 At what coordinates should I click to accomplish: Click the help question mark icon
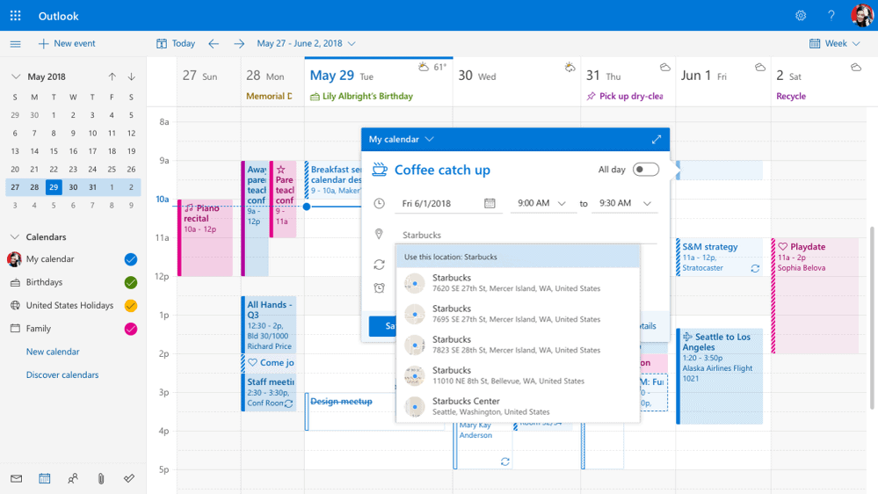coord(831,16)
